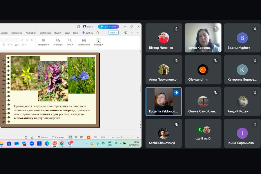Click the Sign in link

[88, 27]
